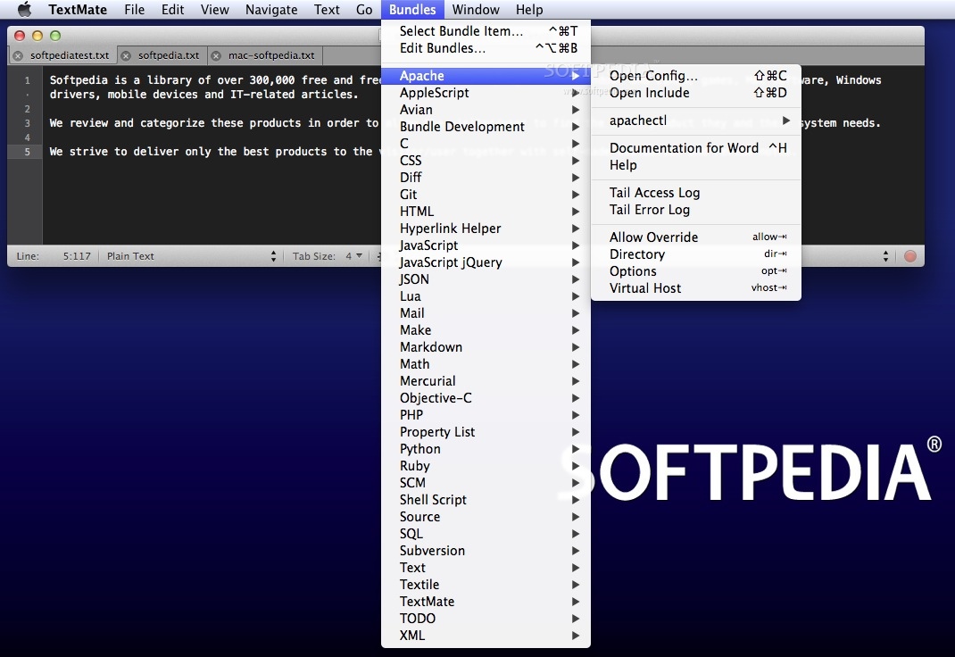Expand the HTML bundle submenu

pyautogui.click(x=486, y=212)
